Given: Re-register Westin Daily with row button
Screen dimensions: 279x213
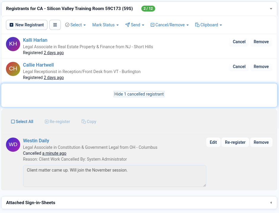Looking at the screenshot, I should [x=235, y=142].
